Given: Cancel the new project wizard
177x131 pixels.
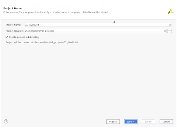Looking at the screenshot, I should [x=166, y=122].
